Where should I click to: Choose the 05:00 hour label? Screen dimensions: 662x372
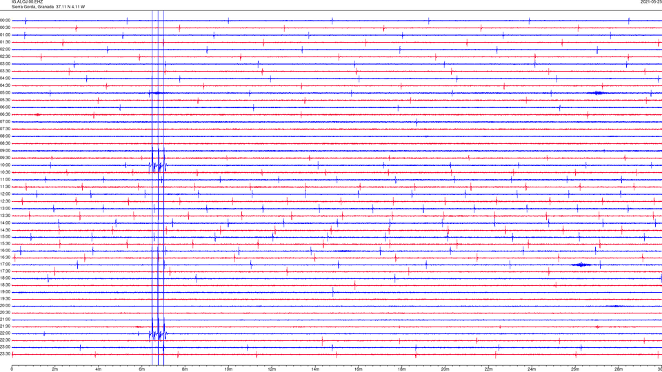(x=6, y=93)
